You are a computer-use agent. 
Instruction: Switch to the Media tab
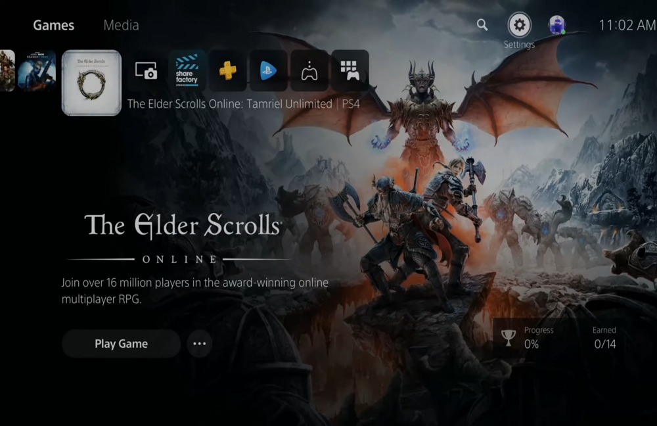(121, 25)
